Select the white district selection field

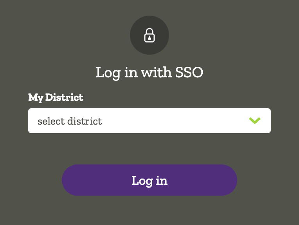click(149, 121)
